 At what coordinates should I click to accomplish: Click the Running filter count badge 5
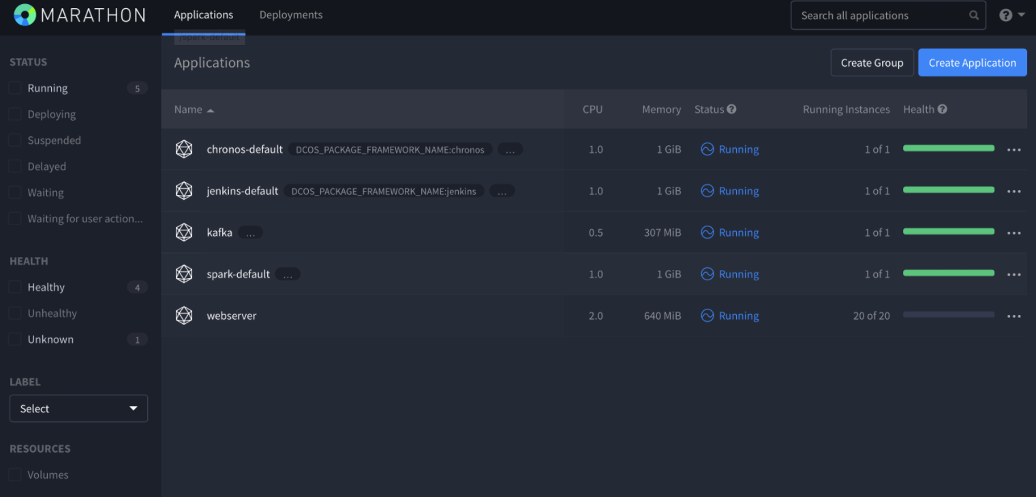click(x=137, y=88)
